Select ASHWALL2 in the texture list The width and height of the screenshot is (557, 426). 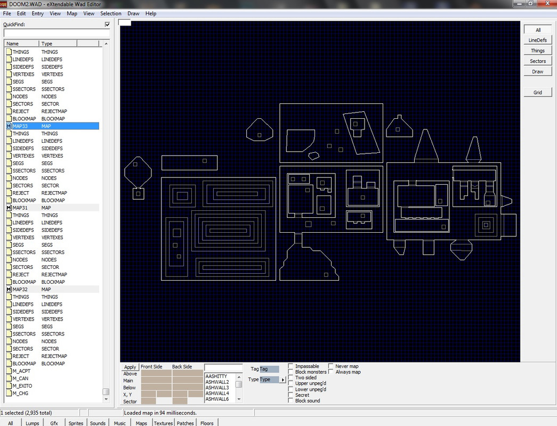217,382
